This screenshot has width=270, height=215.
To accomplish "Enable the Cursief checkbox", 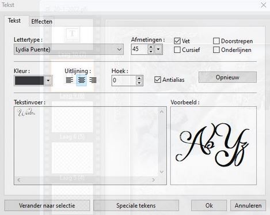I will coord(177,50).
